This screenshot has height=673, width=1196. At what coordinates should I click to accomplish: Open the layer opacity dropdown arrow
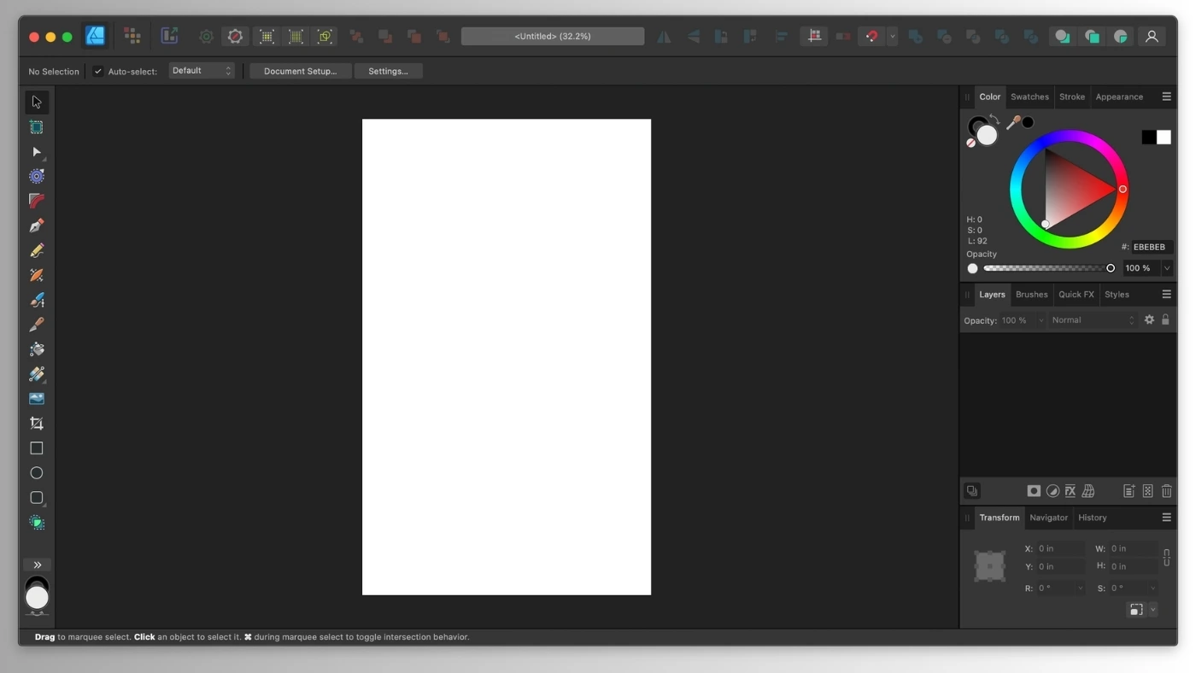point(1041,320)
